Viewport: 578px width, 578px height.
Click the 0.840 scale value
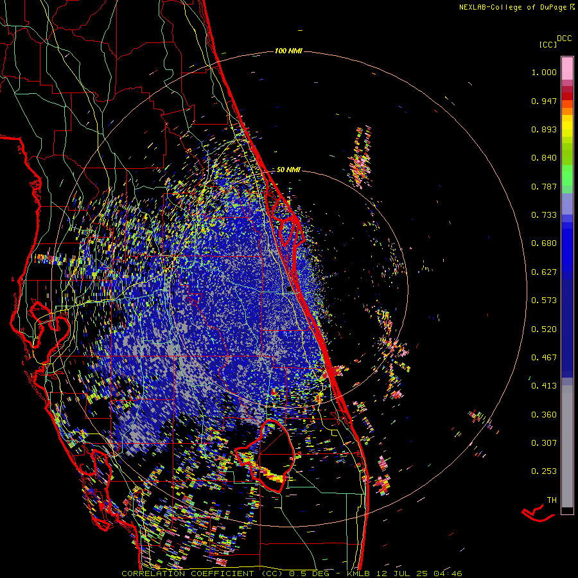(544, 158)
